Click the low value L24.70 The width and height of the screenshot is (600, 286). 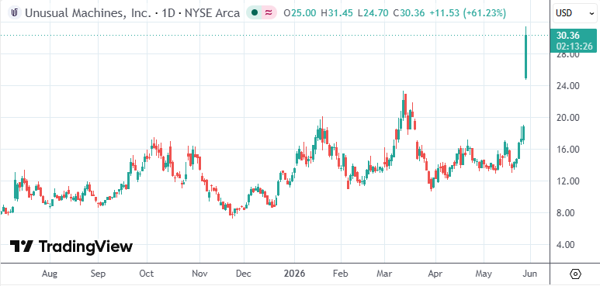point(374,13)
